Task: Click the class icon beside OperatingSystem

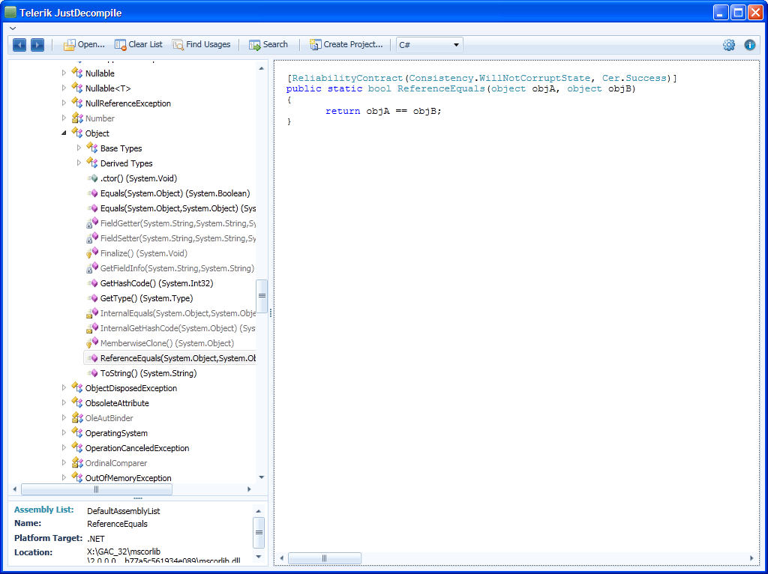Action: tap(77, 432)
